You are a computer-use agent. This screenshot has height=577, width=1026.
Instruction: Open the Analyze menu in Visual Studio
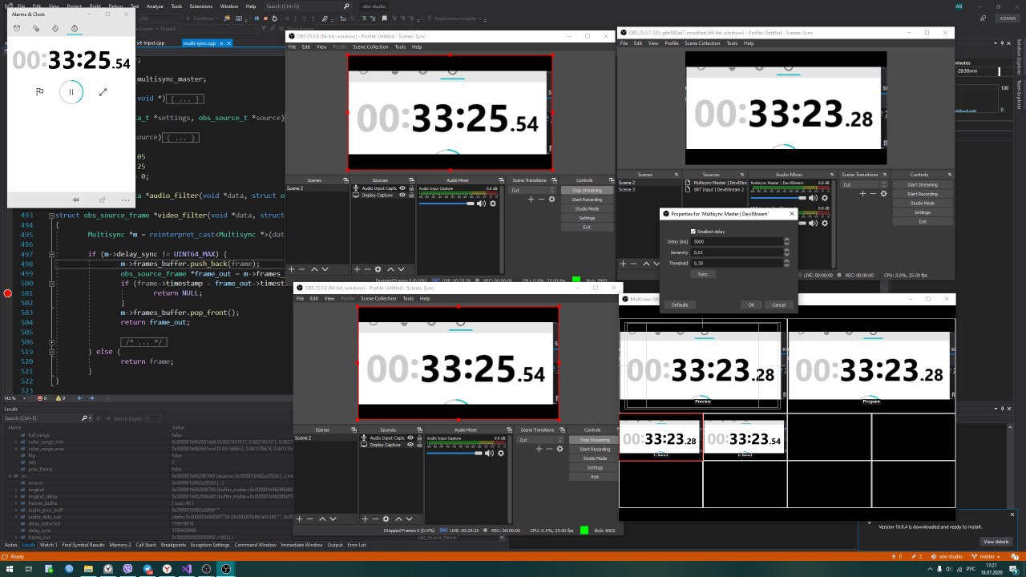[x=156, y=6]
